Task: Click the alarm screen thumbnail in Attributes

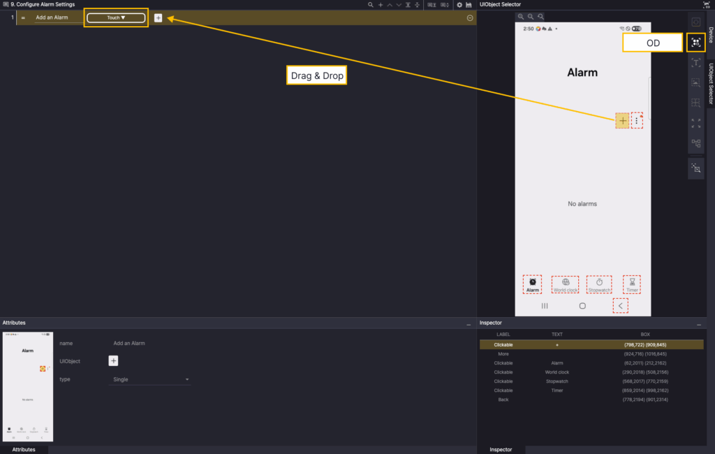Action: pyautogui.click(x=28, y=386)
